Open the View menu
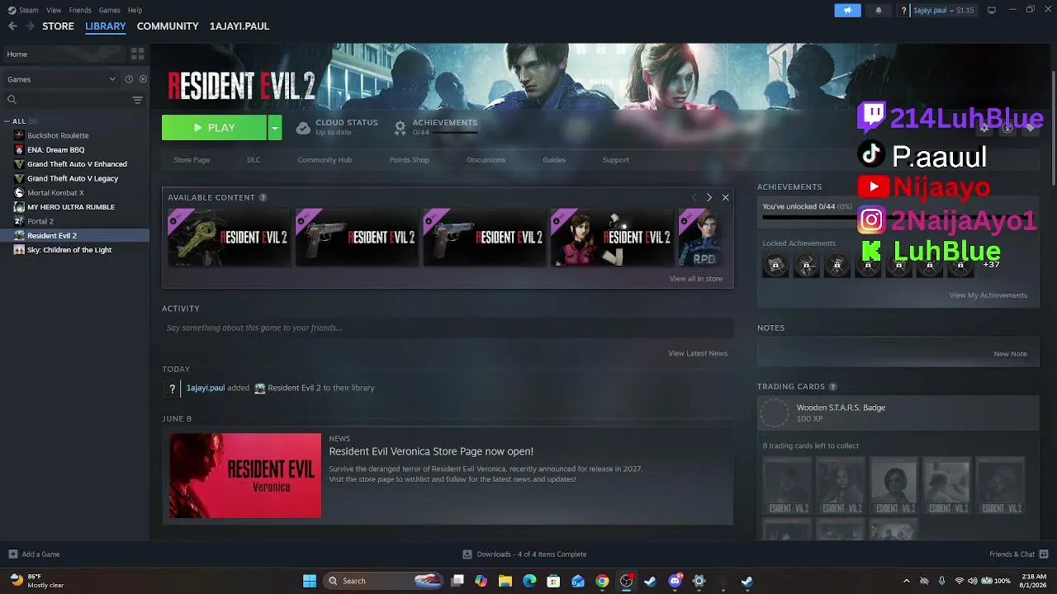This screenshot has width=1057, height=594. (x=54, y=10)
